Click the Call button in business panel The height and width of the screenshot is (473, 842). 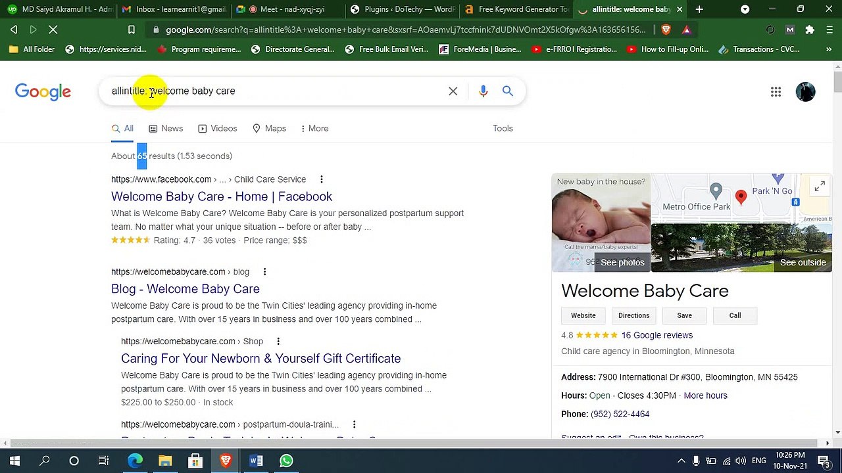(x=735, y=315)
